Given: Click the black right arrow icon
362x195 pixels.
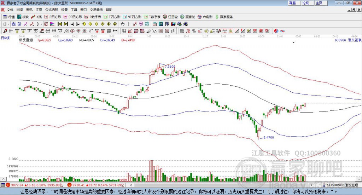Looking at the screenshot, I should 78,24.
